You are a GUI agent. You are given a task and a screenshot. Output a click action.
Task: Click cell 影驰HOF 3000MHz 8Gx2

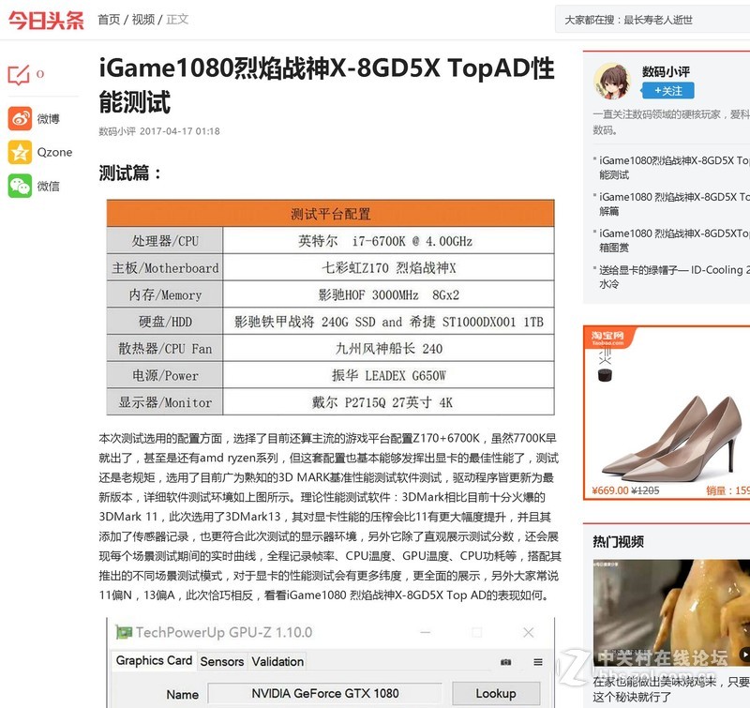[388, 294]
